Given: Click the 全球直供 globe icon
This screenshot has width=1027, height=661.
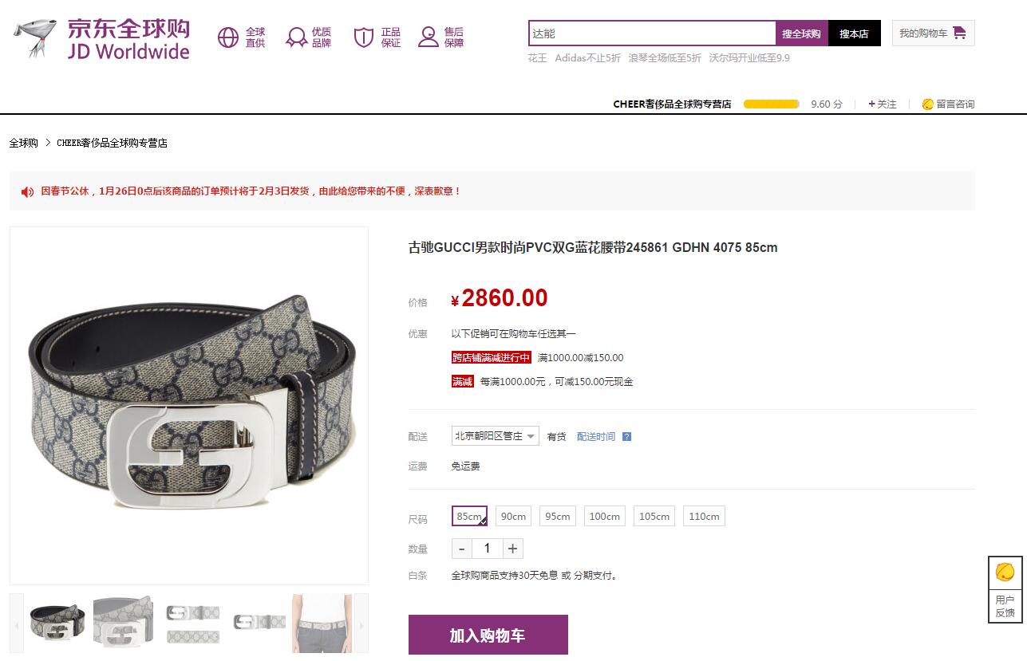Looking at the screenshot, I should (x=228, y=37).
